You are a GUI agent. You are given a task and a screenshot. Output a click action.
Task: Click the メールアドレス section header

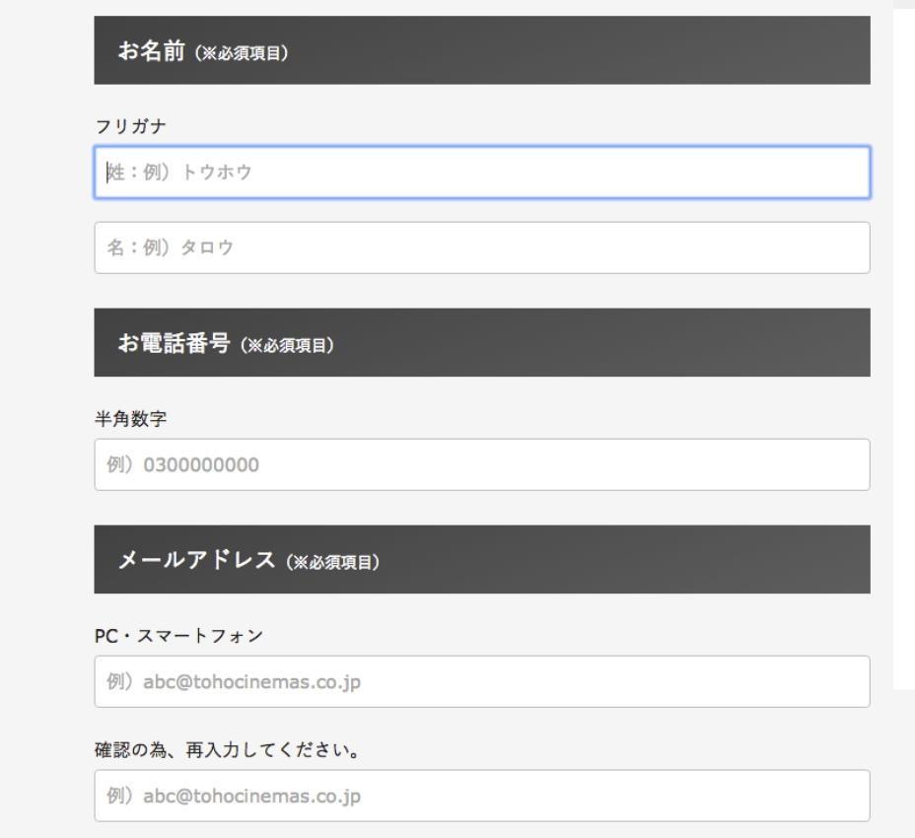coord(482,560)
